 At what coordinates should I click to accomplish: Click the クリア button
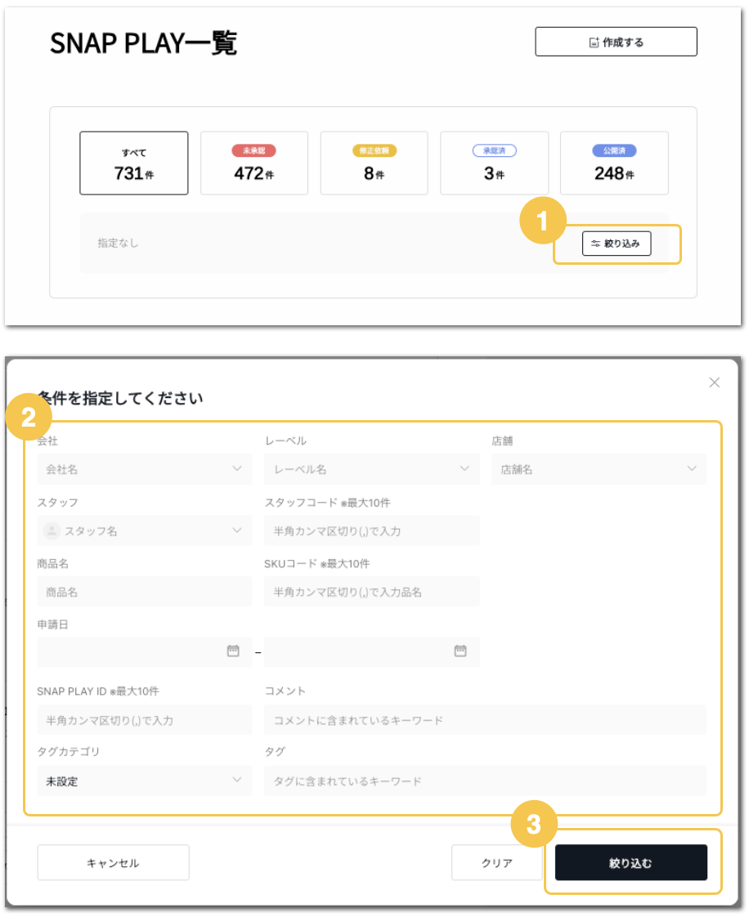pos(497,862)
